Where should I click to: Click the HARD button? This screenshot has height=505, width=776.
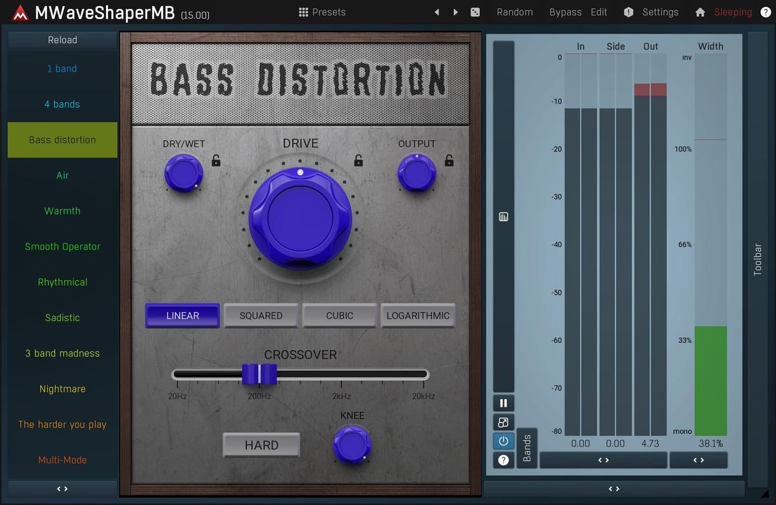(261, 445)
